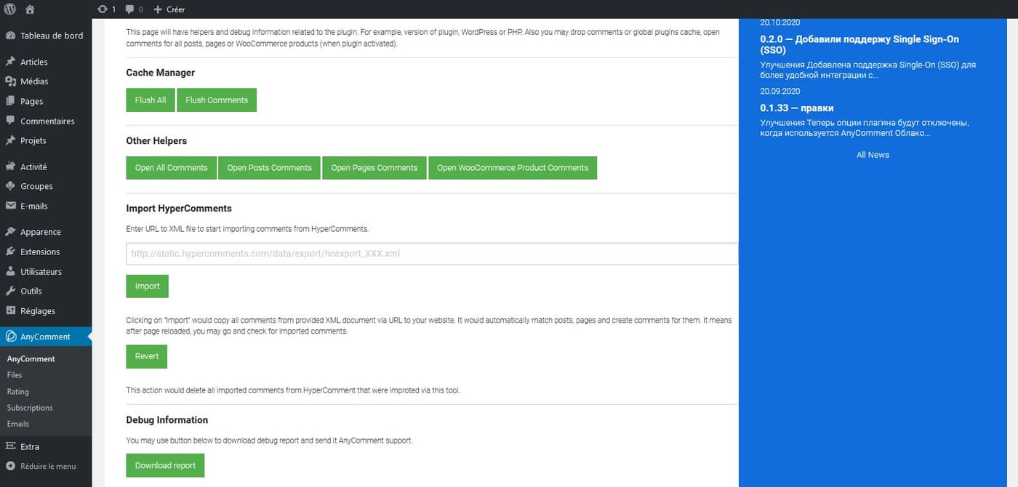Screen dimensions: 1018x487
Task: Open the Subscriptions submenu item
Action: pyautogui.click(x=30, y=408)
